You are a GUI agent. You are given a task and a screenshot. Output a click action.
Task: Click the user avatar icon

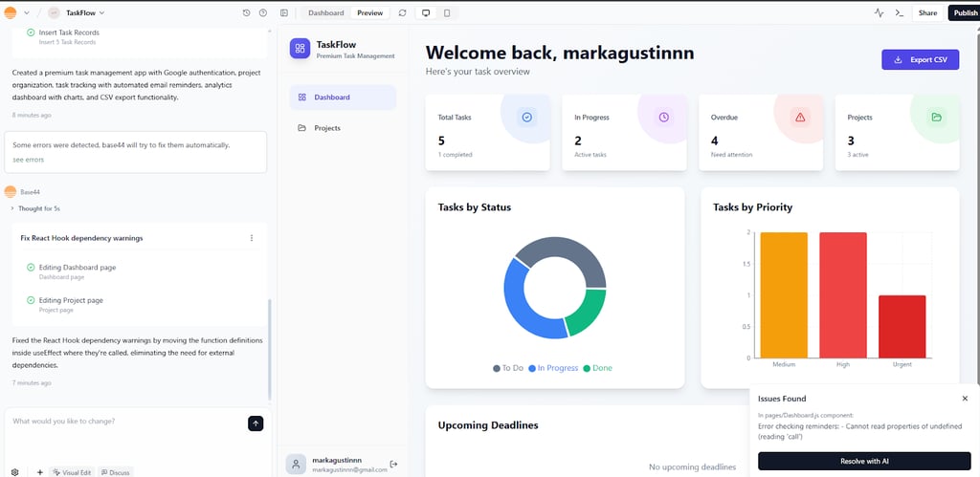[297, 464]
